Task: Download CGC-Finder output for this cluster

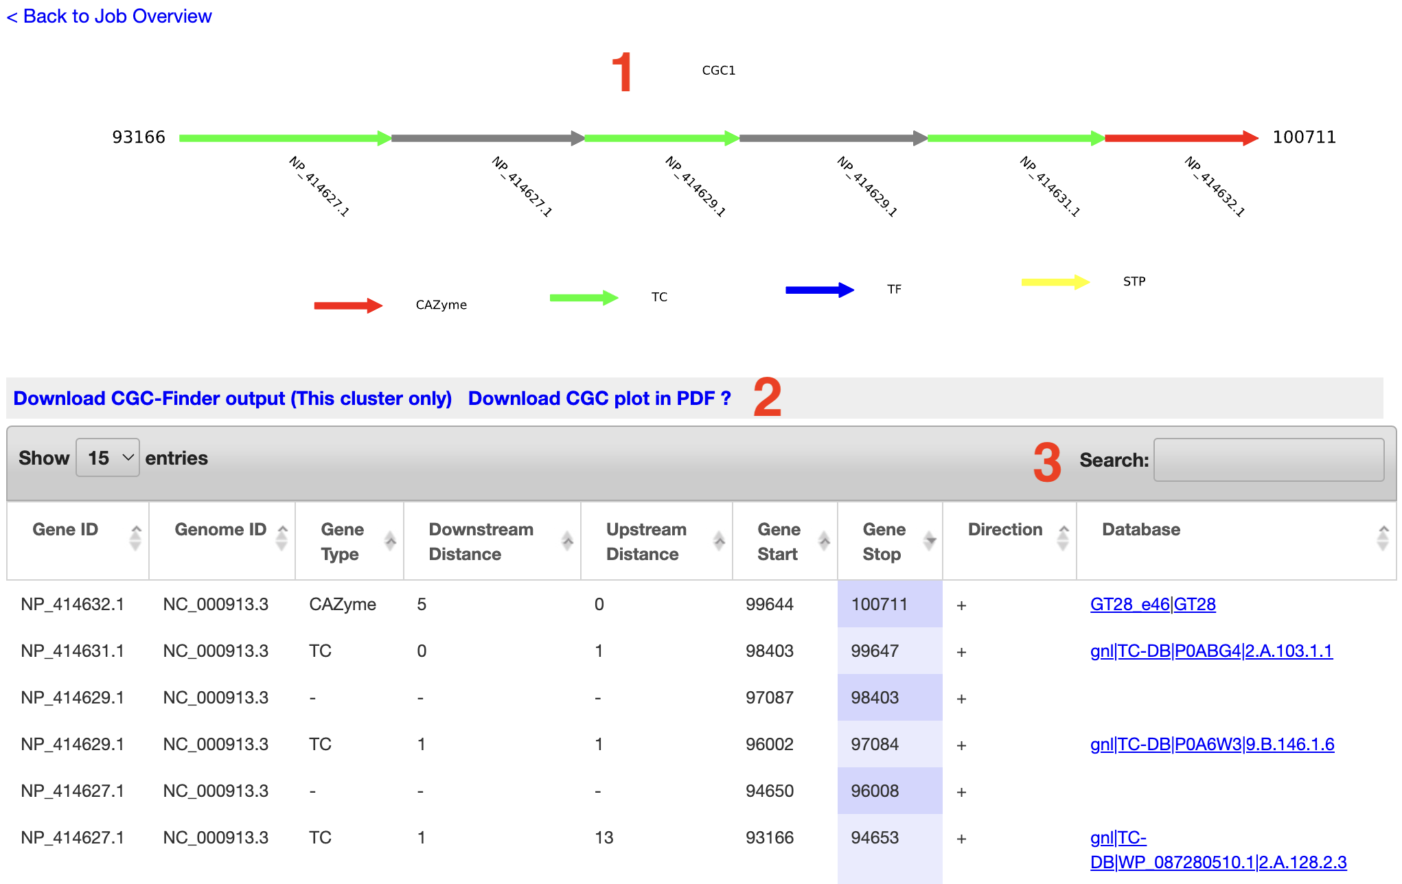Action: coord(232,398)
